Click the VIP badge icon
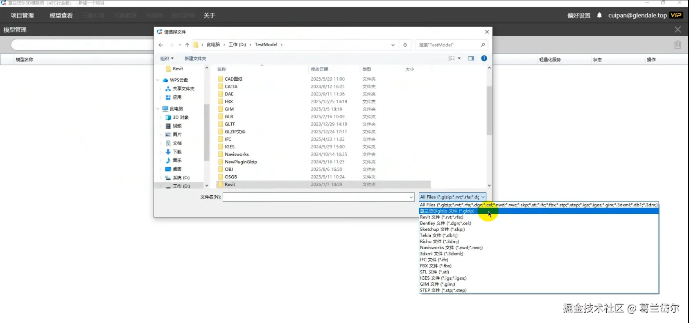 pos(675,15)
